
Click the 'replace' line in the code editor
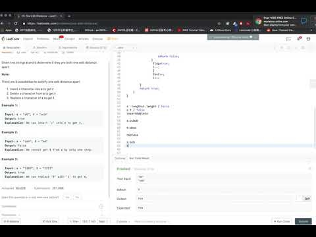(x=132, y=135)
